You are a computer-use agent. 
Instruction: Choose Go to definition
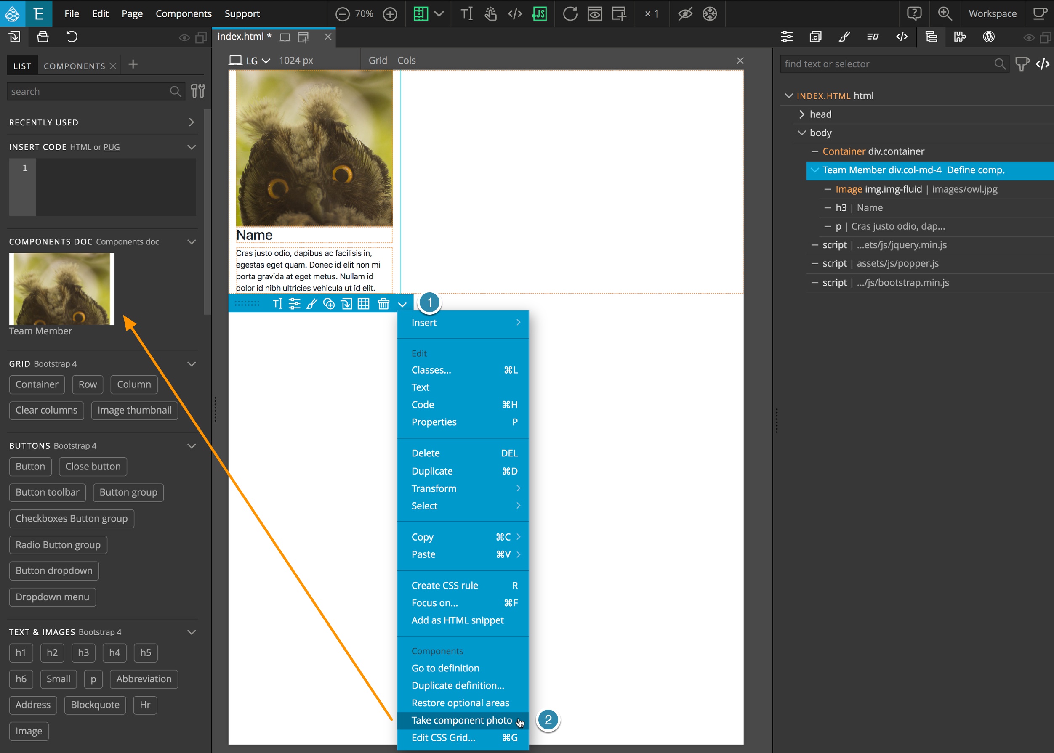463,668
